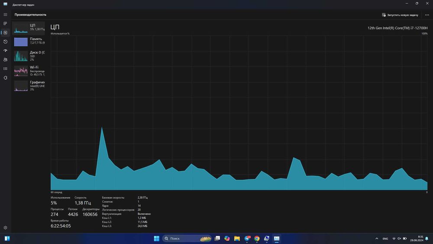The image size is (433, 244).
Task: Open the Details page list icon
Action: (5, 69)
